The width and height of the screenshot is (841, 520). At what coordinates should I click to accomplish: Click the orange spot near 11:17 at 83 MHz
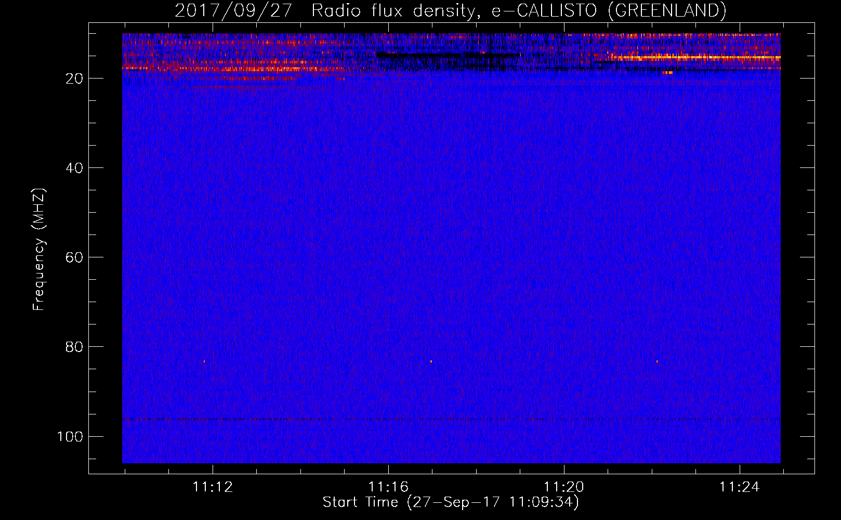[431, 361]
